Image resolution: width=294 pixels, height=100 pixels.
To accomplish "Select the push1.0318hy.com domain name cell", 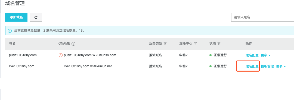I will click(x=23, y=55).
